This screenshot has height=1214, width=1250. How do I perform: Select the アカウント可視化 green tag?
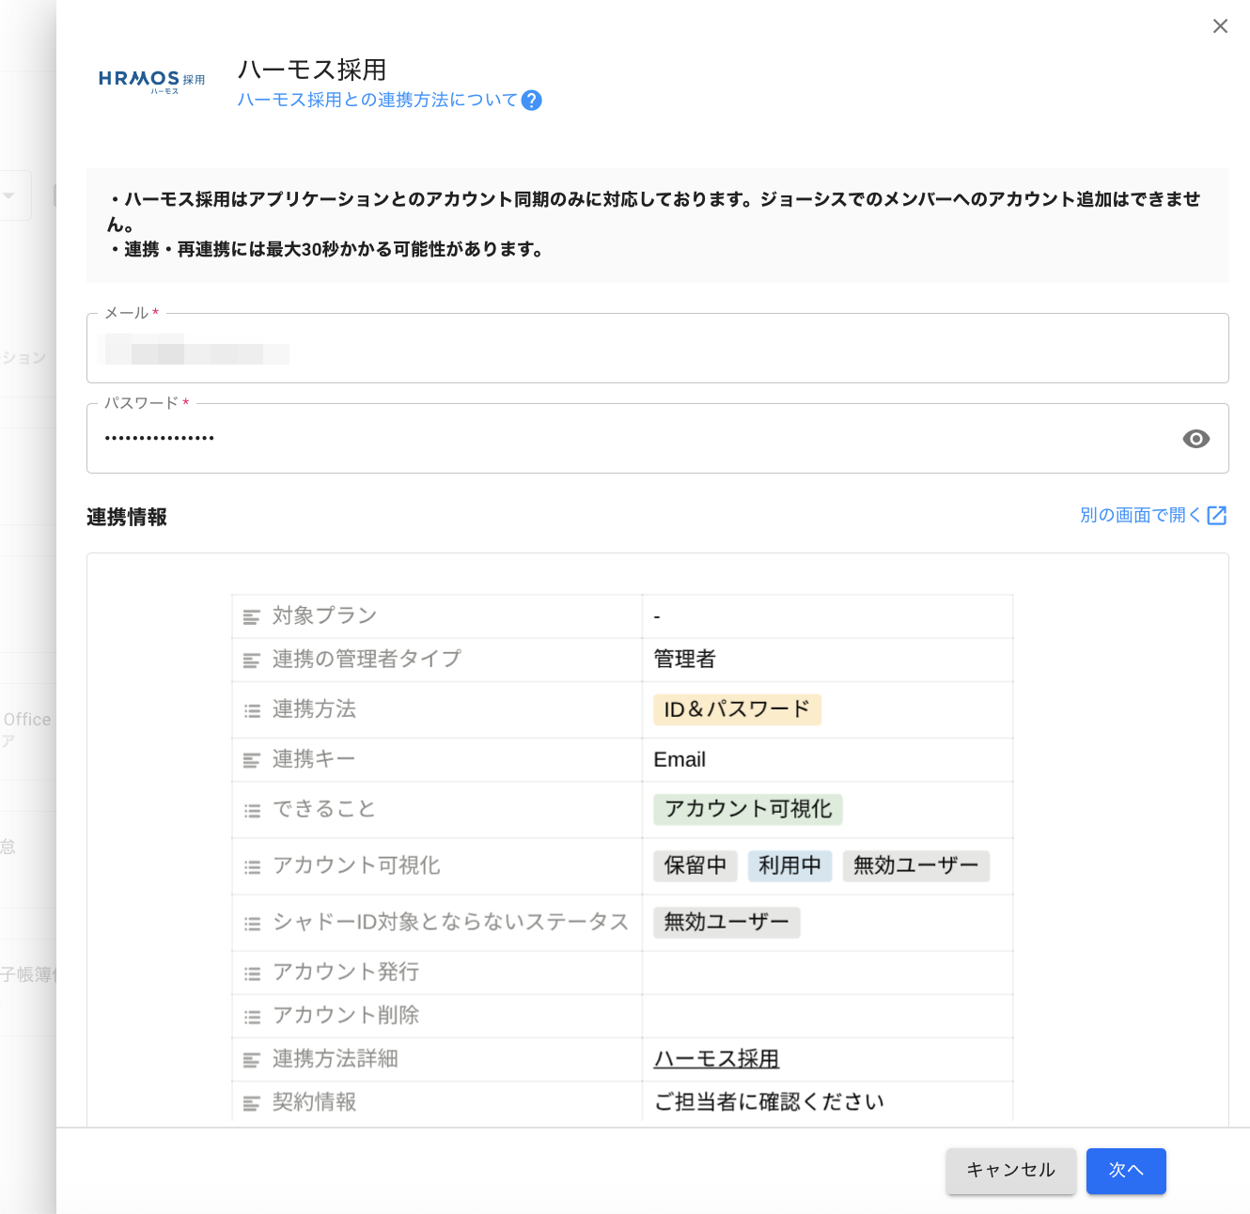click(x=748, y=809)
